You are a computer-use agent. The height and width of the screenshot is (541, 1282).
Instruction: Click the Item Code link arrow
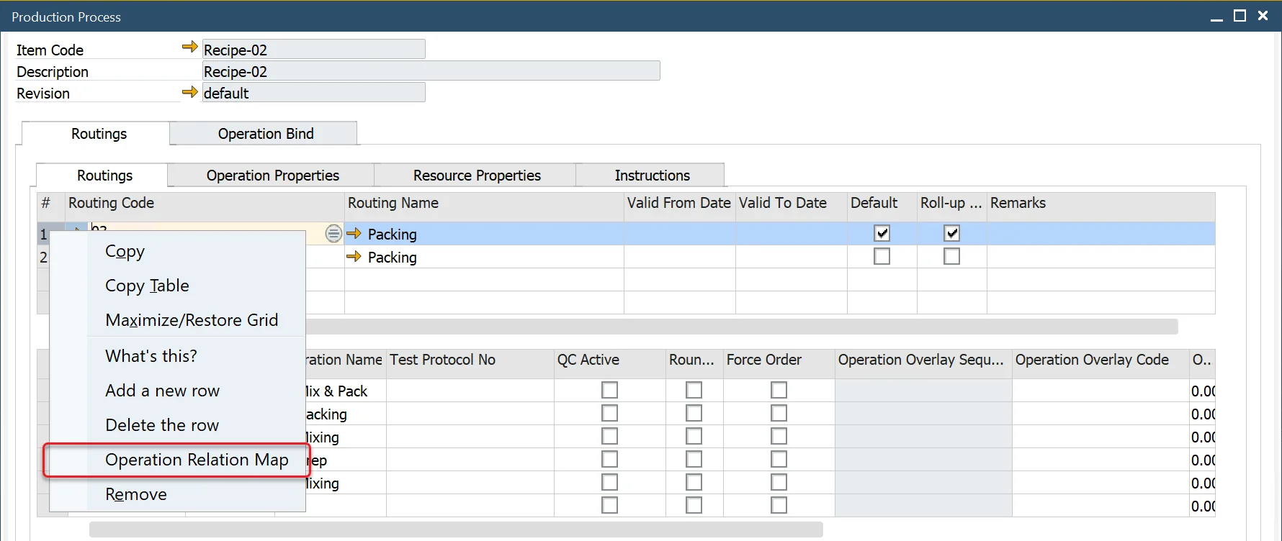coord(189,47)
